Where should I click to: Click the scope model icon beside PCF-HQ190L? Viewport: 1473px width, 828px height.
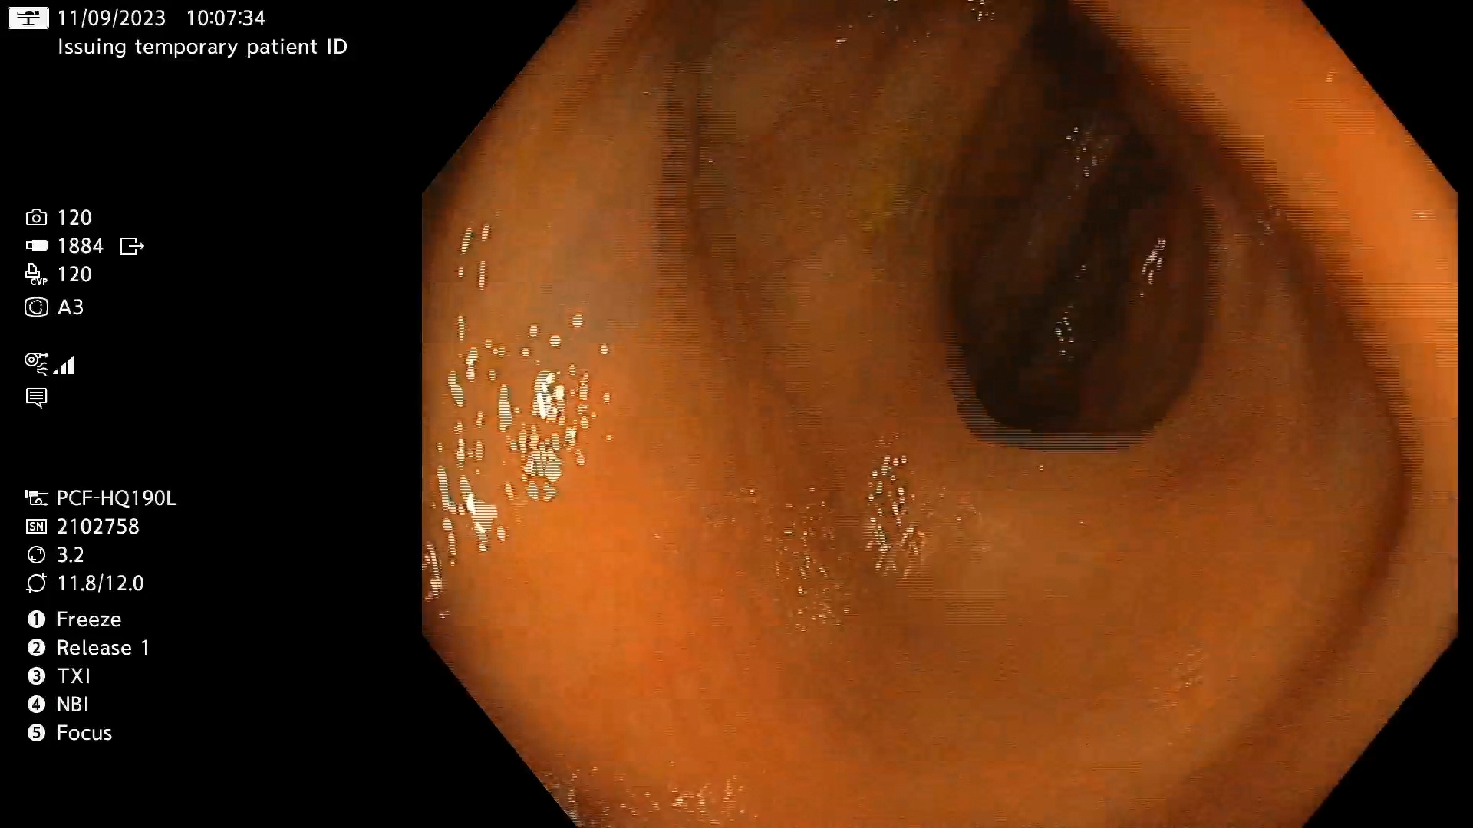(x=36, y=498)
